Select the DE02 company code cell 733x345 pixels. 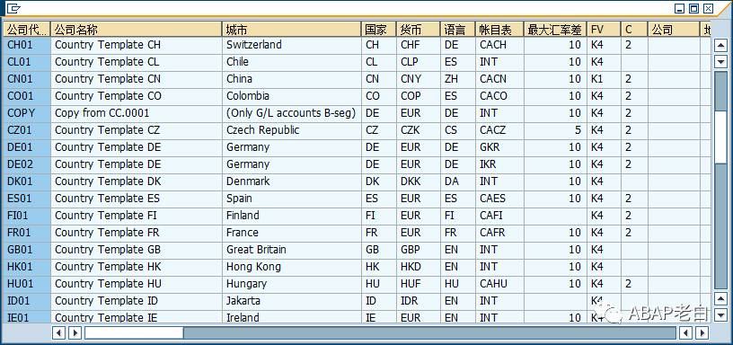pyautogui.click(x=27, y=164)
